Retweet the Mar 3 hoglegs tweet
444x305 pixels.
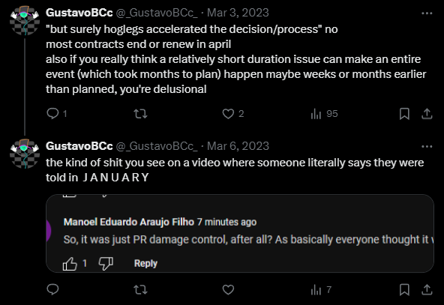click(x=140, y=114)
